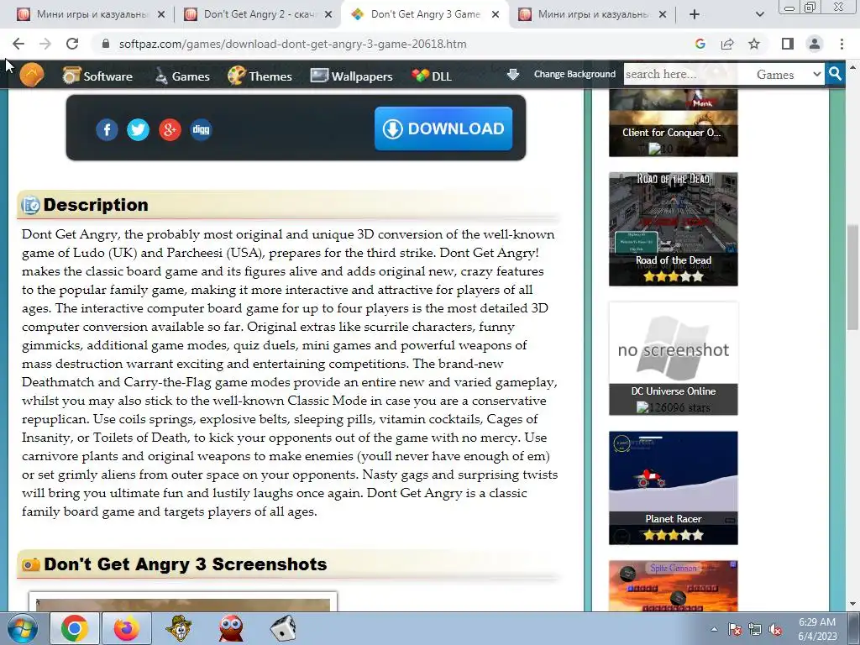Image resolution: width=860 pixels, height=645 pixels.
Task: Click the Road of the Dead star rating
Action: point(673,276)
